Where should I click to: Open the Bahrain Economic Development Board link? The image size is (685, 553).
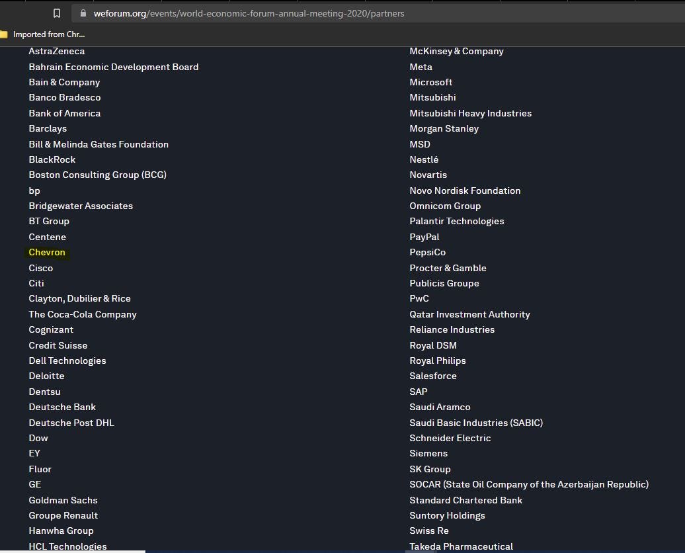(114, 67)
